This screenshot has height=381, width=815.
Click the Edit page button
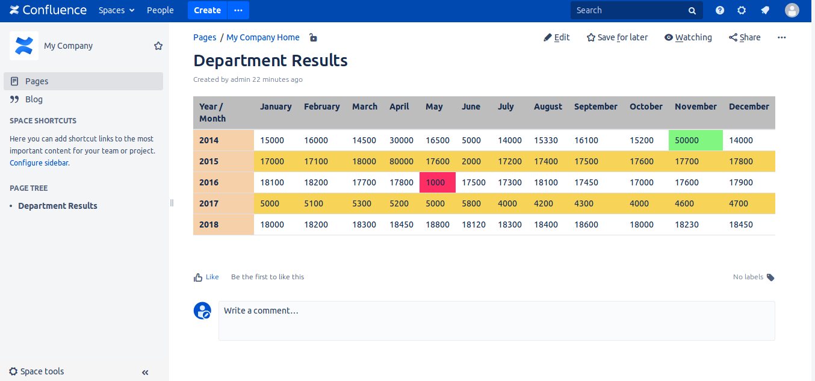[557, 37]
